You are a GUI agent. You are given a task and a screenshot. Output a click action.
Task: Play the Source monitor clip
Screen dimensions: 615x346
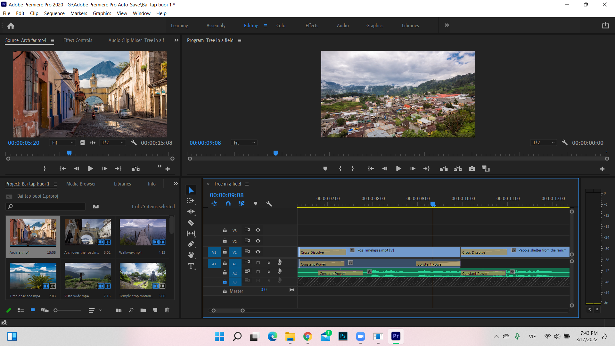coord(91,169)
